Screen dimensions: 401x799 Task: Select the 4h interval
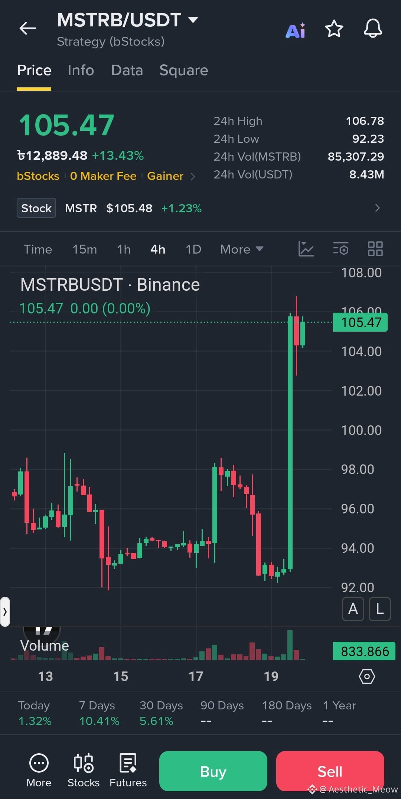click(x=158, y=249)
